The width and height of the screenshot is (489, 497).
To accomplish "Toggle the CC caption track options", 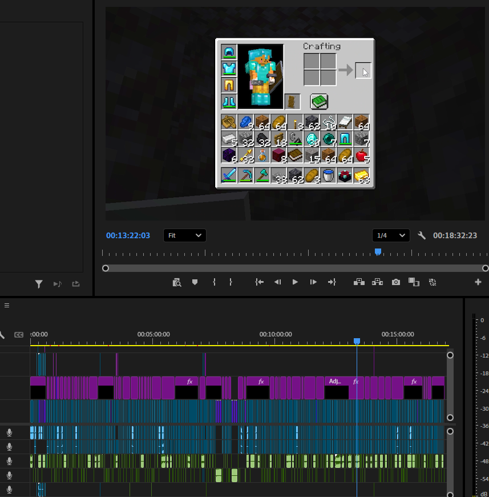I will tap(19, 335).
